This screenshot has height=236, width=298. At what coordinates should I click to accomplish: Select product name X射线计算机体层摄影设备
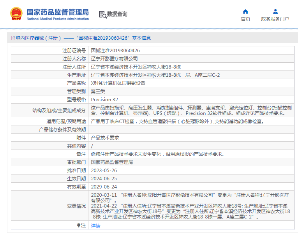(118, 83)
